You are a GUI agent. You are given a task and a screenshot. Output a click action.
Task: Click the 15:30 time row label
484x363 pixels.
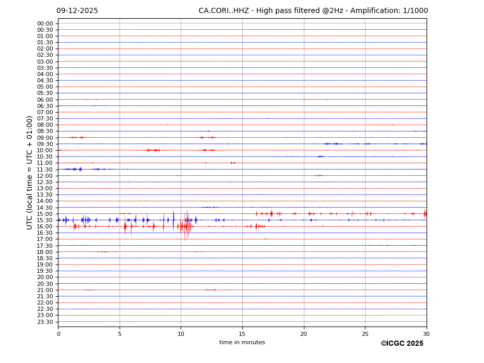[45, 220]
